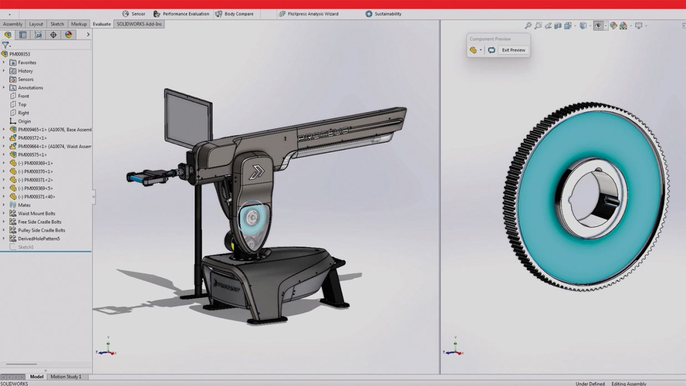686x386 pixels.
Task: Select the Zoom to Fit icon
Action: click(x=528, y=26)
